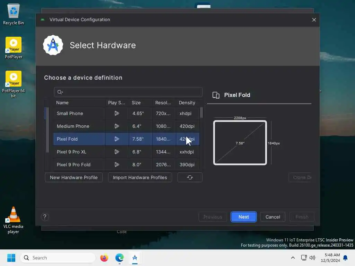Select the Medium Phone device row

pyautogui.click(x=126, y=126)
